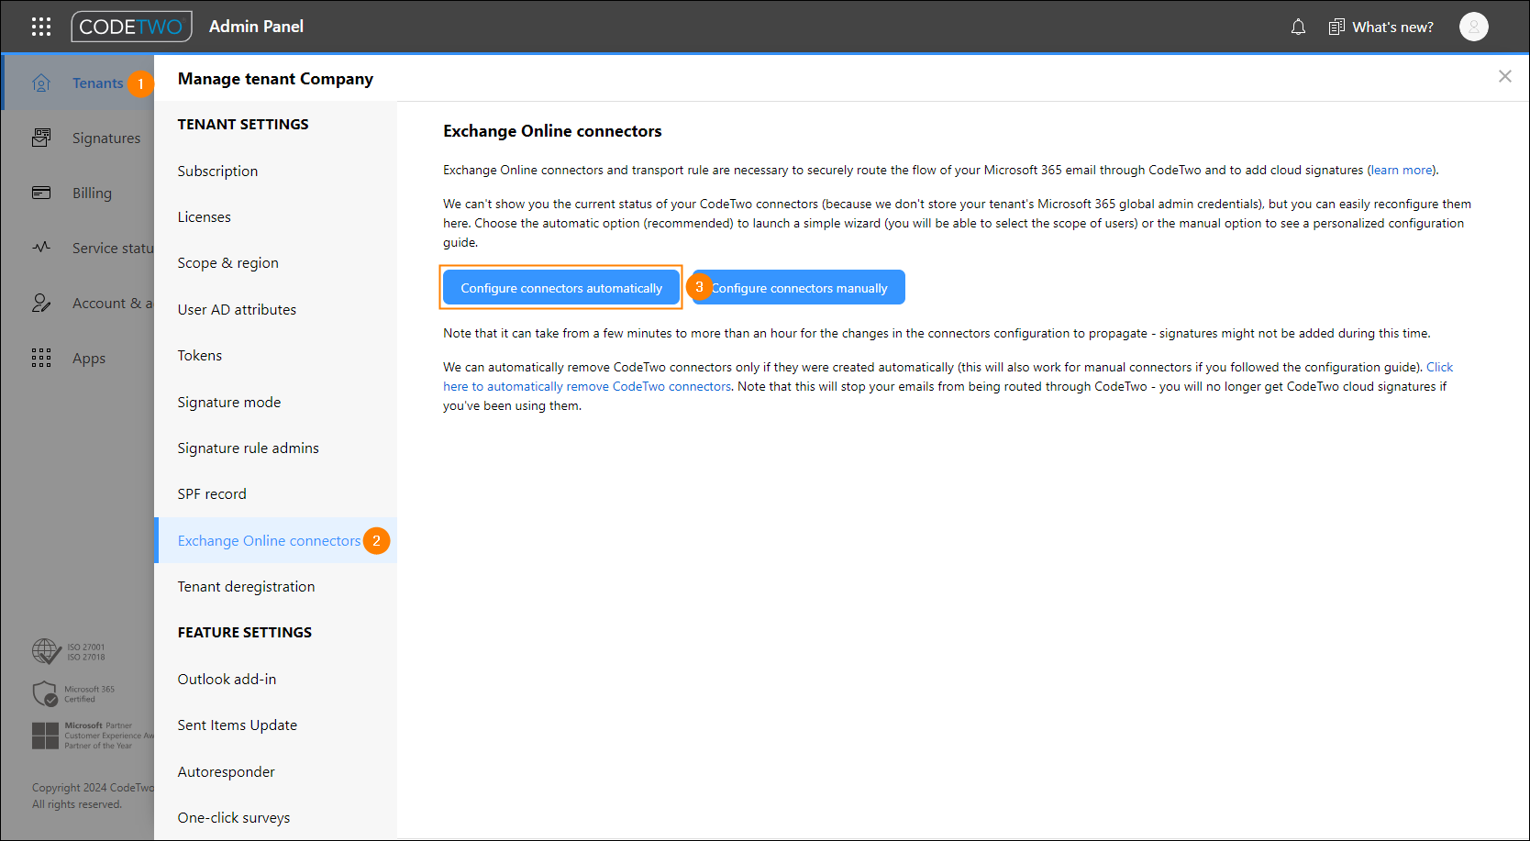Open Autoresponder settings

(x=226, y=772)
